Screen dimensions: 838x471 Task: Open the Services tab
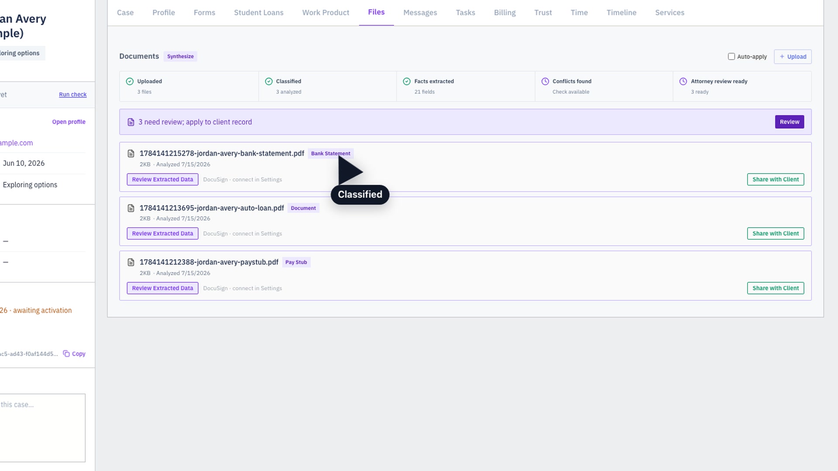(x=670, y=13)
